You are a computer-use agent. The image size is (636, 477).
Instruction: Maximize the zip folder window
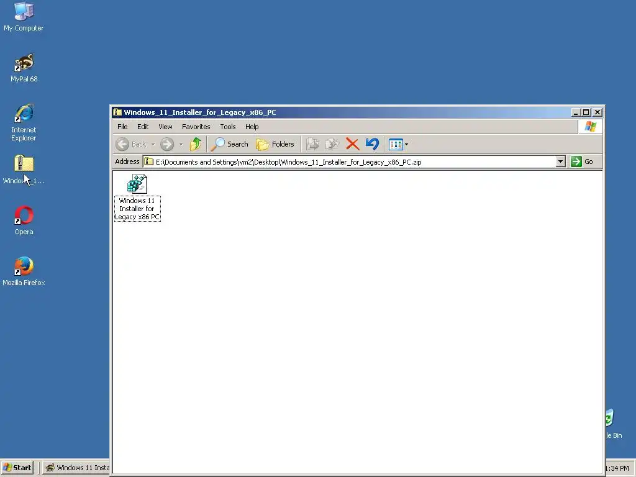[586, 112]
